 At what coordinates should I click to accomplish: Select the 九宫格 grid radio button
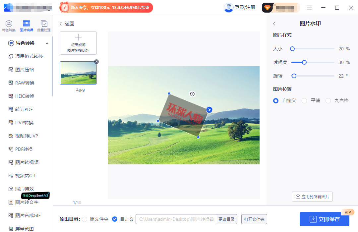point(328,101)
